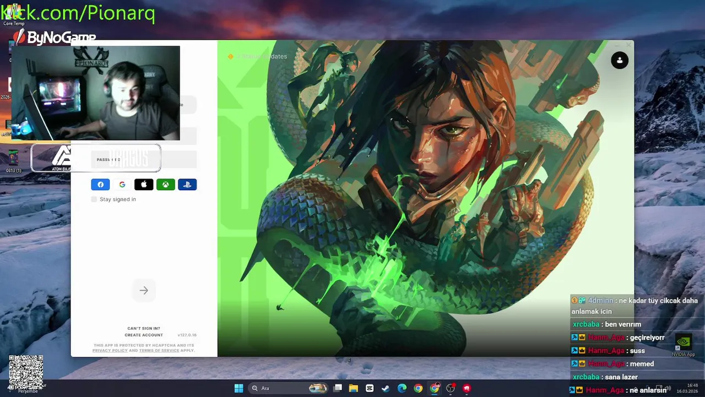The height and width of the screenshot is (397, 705).
Task: Open the Can't Sign In link
Action: tap(144, 328)
